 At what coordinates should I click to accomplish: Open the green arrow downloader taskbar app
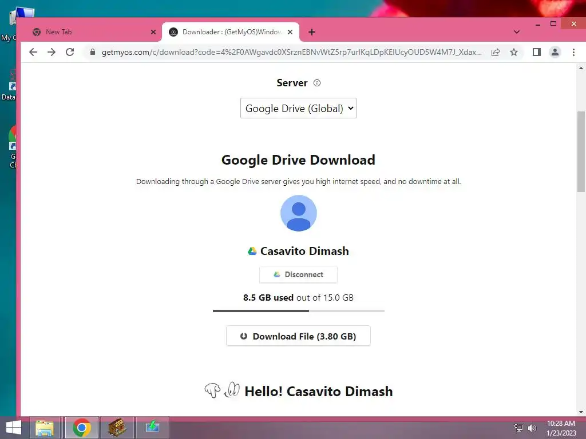click(152, 428)
